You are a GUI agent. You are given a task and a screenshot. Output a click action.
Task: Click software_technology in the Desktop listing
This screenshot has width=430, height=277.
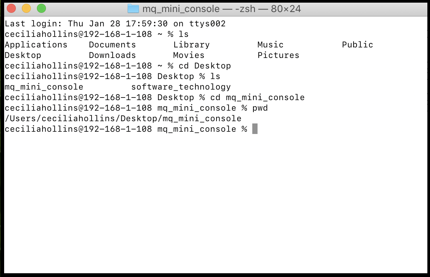tap(181, 87)
